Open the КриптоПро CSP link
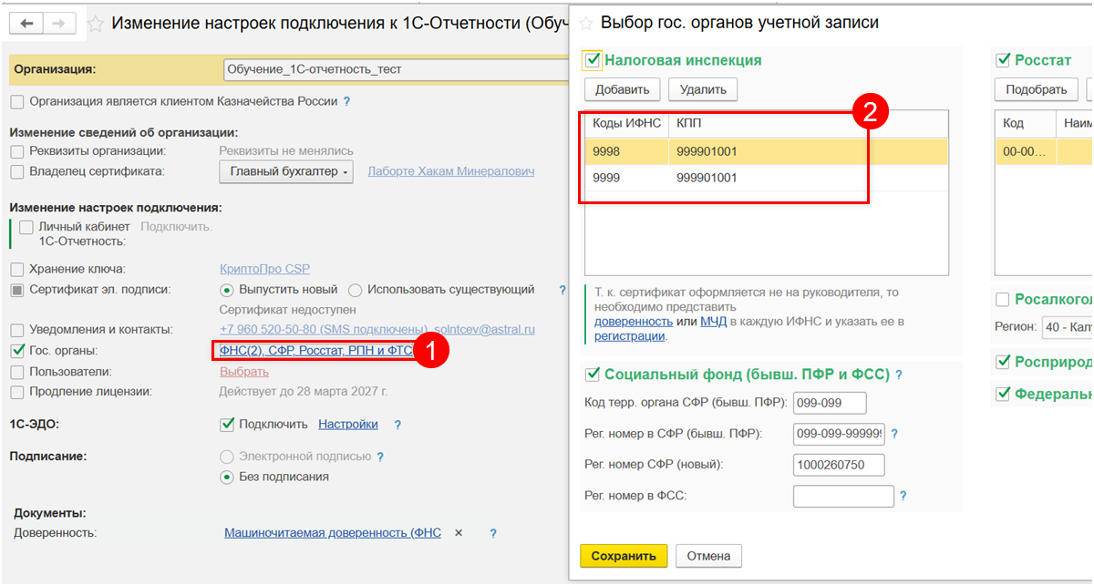1094x586 pixels. (264, 269)
